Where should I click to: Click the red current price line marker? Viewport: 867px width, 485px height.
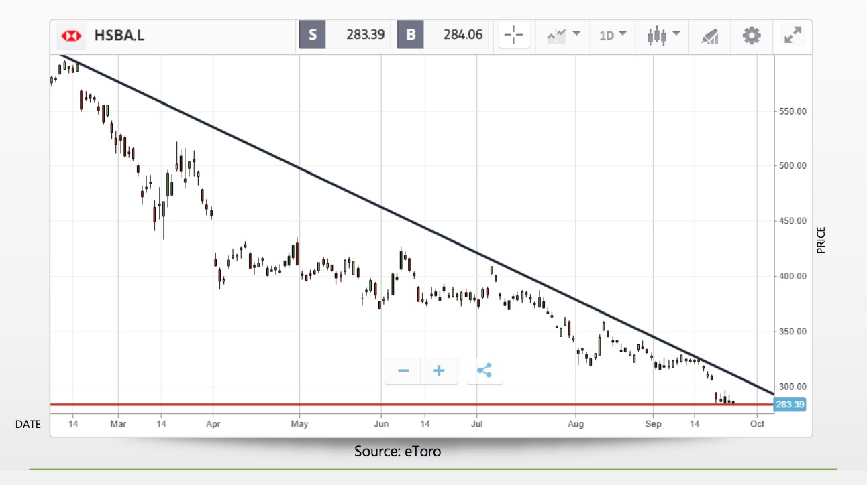pyautogui.click(x=403, y=404)
